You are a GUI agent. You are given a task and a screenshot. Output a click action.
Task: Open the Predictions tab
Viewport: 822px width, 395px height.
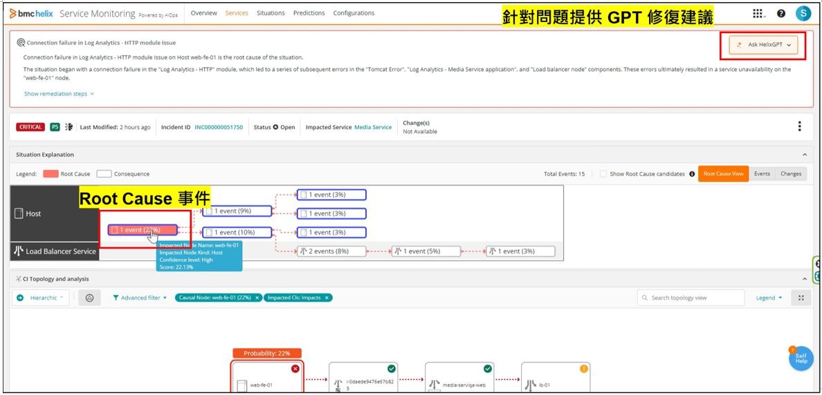(309, 13)
